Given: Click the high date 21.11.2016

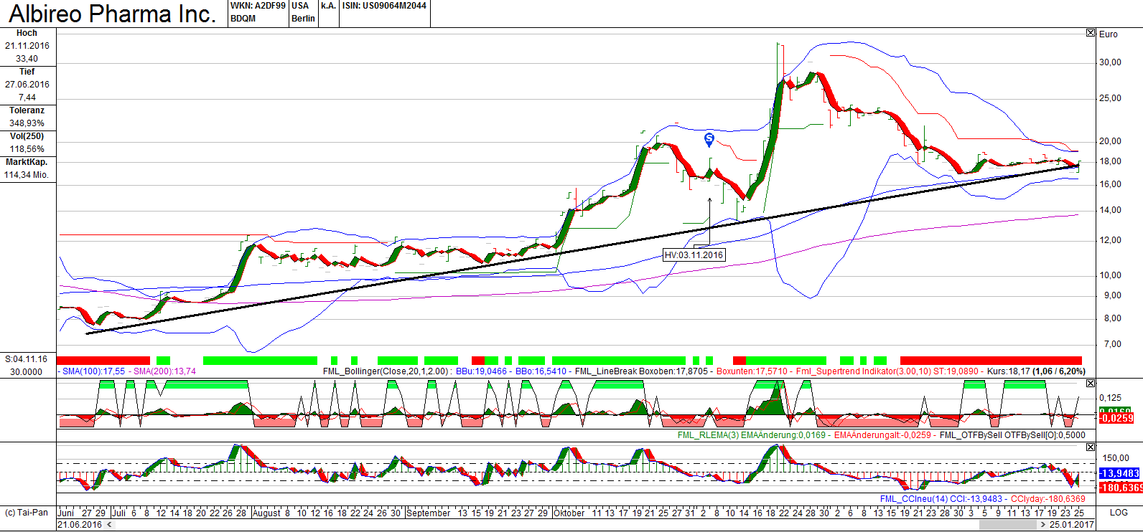Looking at the screenshot, I should tap(27, 46).
